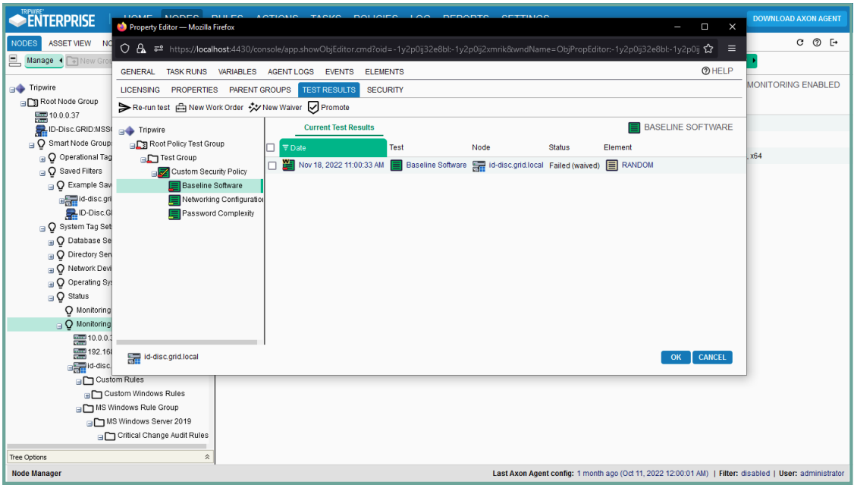Check the select-all checkbox in results header
Viewport: 854px width, 485px height.
point(271,148)
